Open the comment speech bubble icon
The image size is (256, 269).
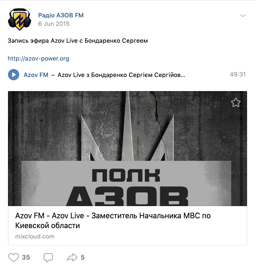(48, 258)
